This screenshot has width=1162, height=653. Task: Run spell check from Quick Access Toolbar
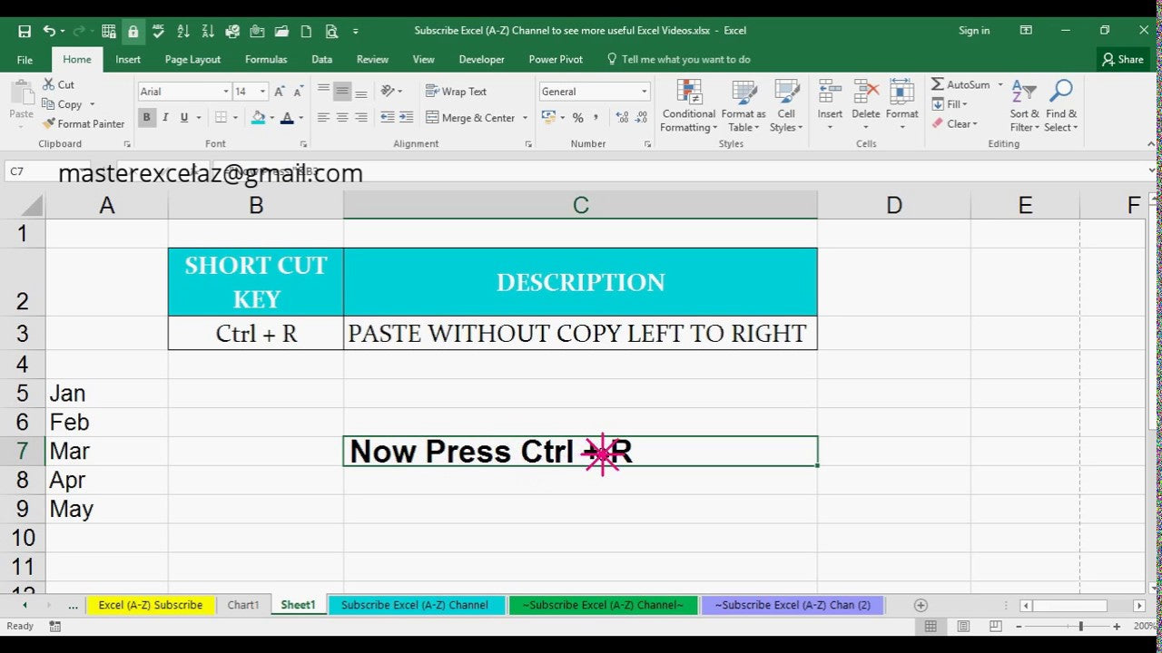click(x=157, y=30)
